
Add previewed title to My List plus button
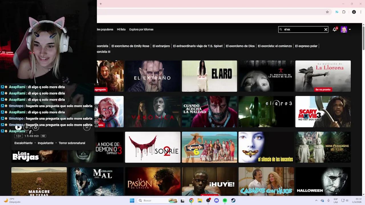pos(27,127)
